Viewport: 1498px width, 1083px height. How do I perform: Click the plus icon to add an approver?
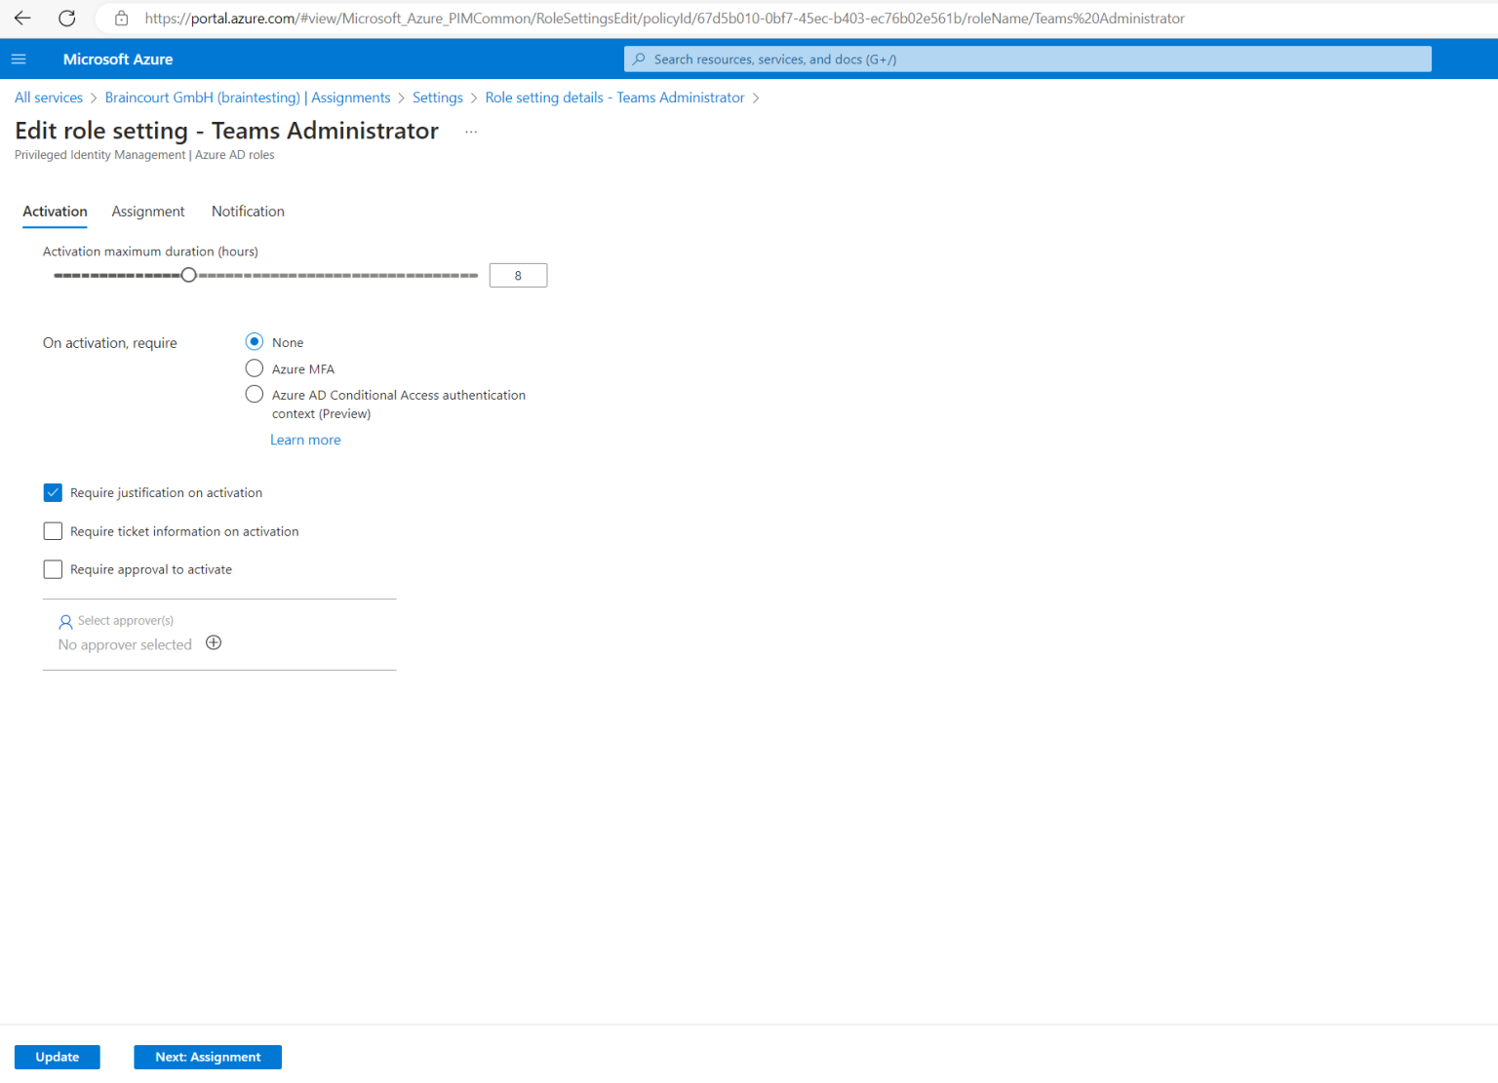[214, 642]
